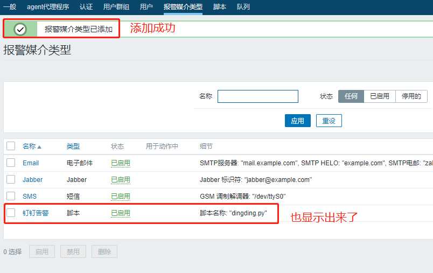
Task: Toggle the SMS 已启用 status
Action: [121, 196]
